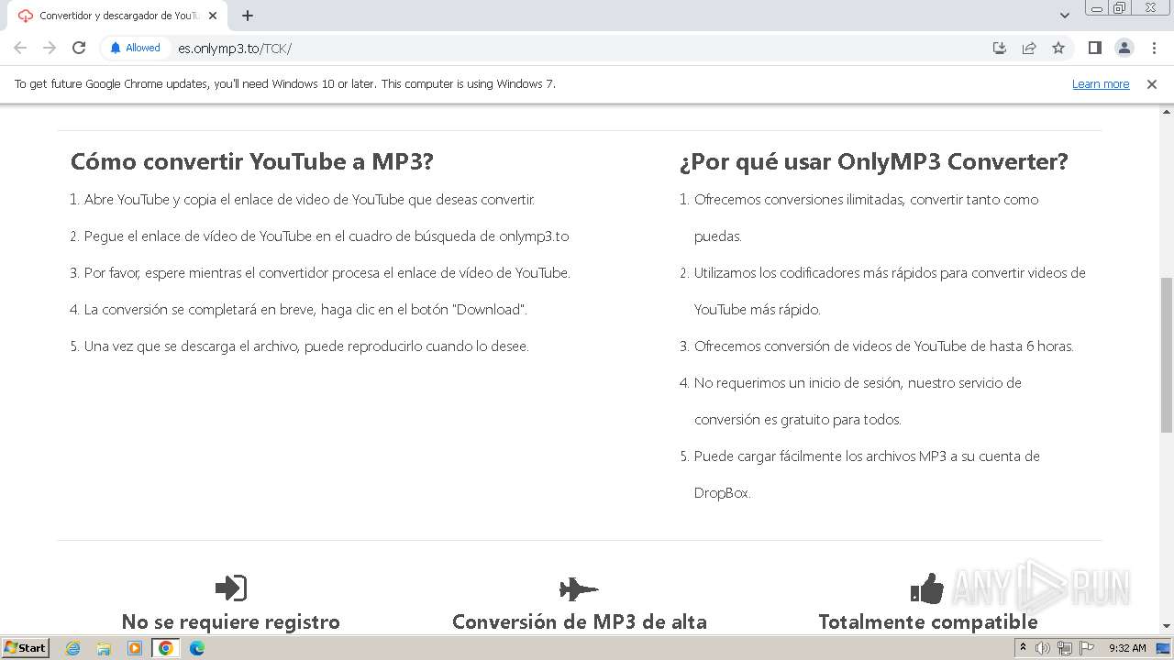Open File Explorer from the taskbar
The width and height of the screenshot is (1174, 660).
click(x=104, y=648)
